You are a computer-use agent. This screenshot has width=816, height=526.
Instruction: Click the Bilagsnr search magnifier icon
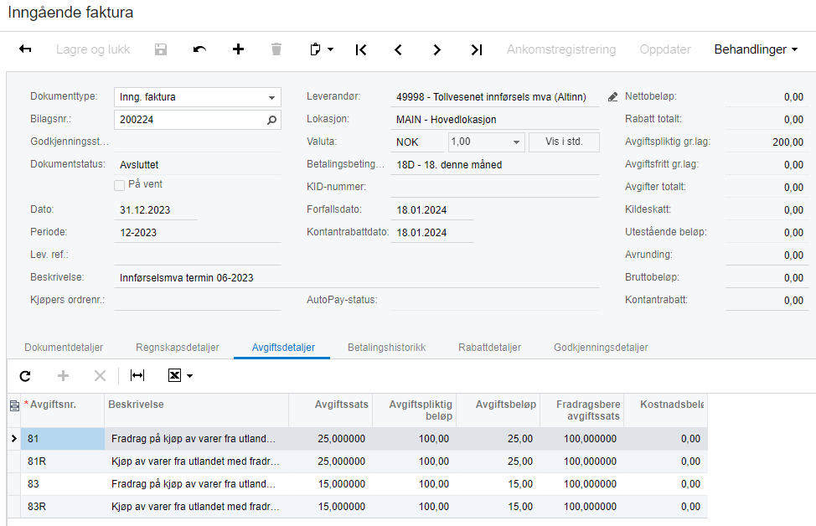tap(271, 120)
